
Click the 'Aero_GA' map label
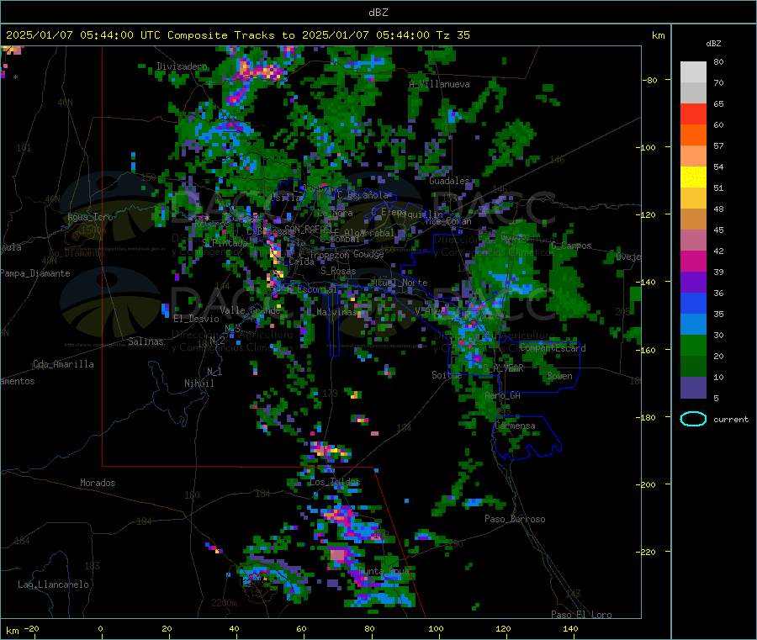coord(502,396)
